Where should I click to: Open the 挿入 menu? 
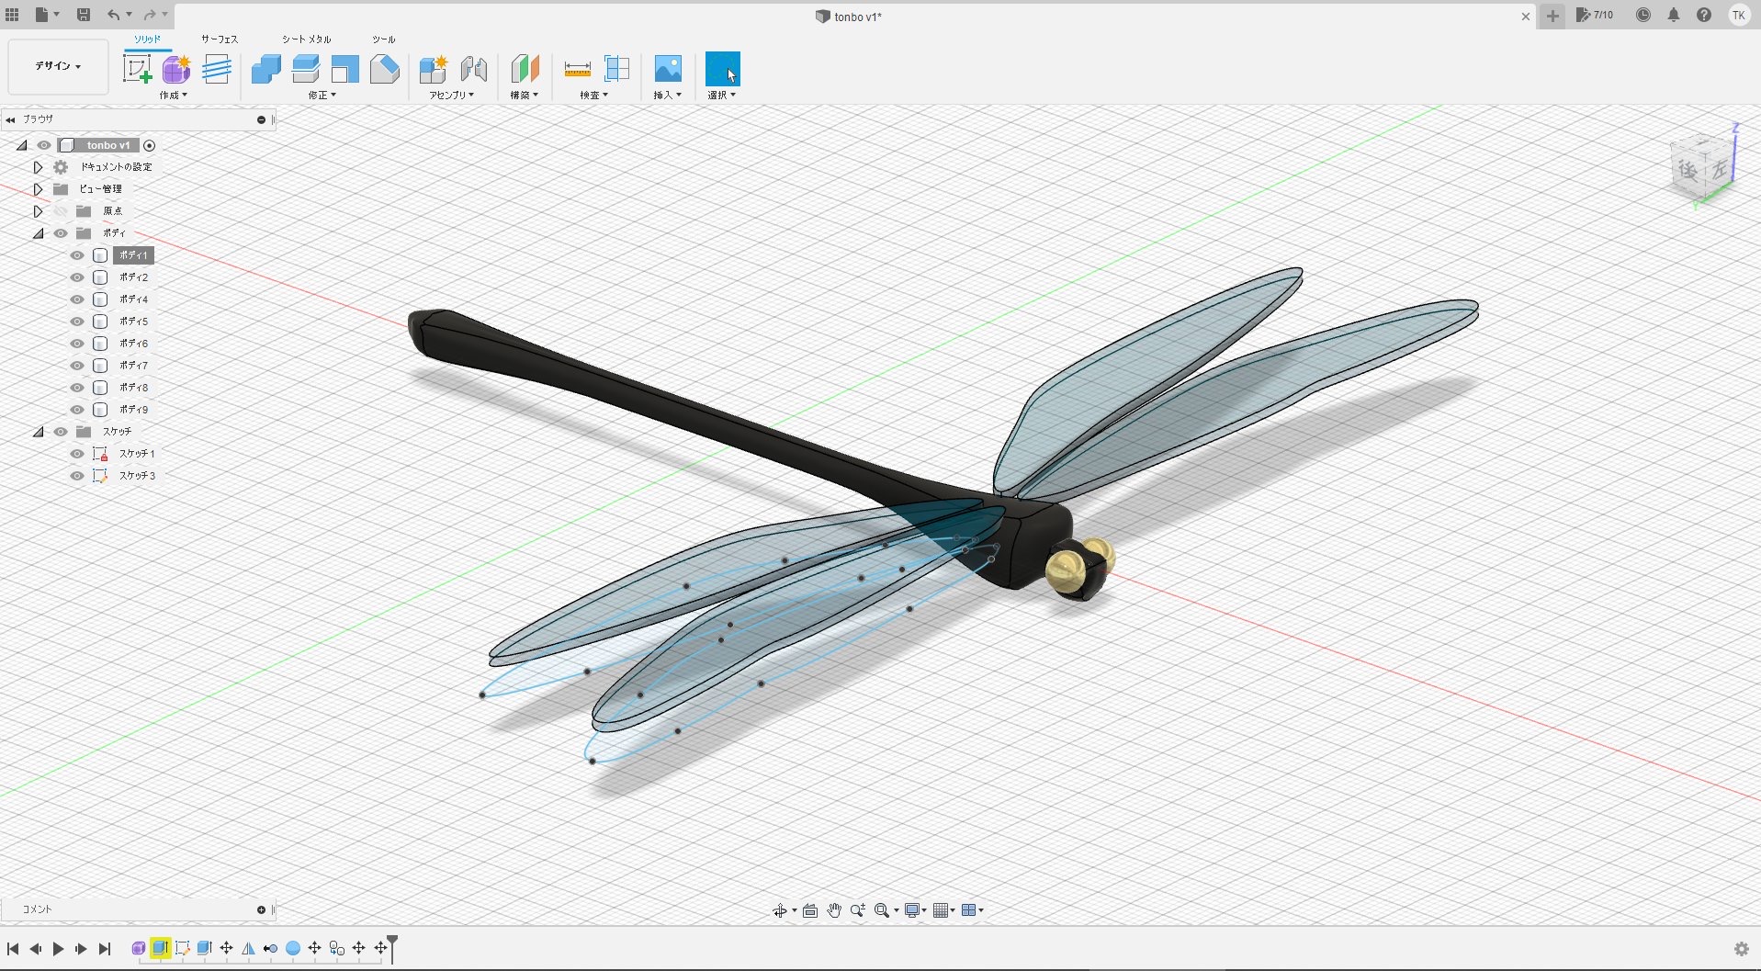point(668,96)
